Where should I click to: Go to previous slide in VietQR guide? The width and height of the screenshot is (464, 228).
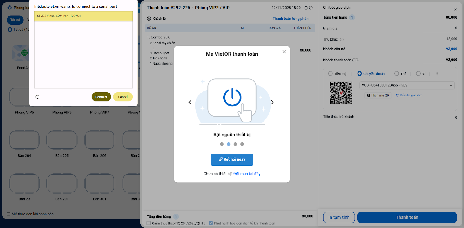190,102
